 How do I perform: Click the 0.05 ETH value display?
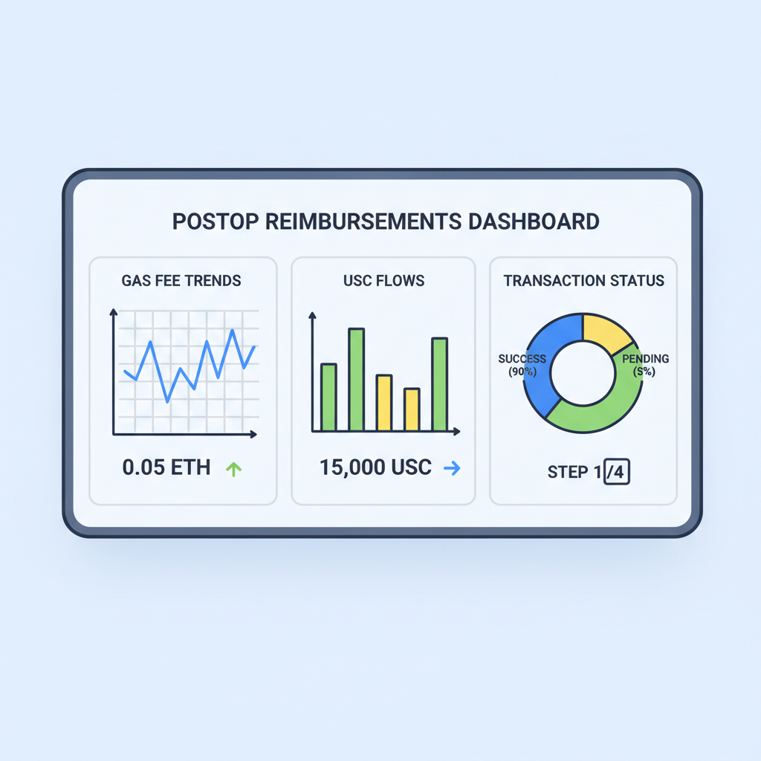click(x=166, y=467)
